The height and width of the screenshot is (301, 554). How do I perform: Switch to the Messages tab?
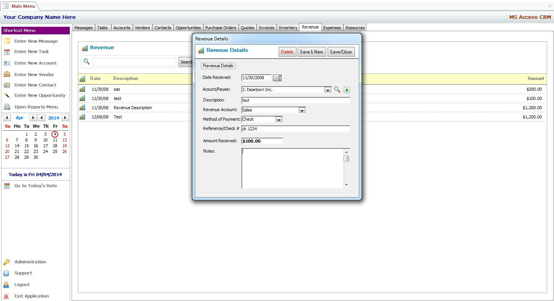84,28
